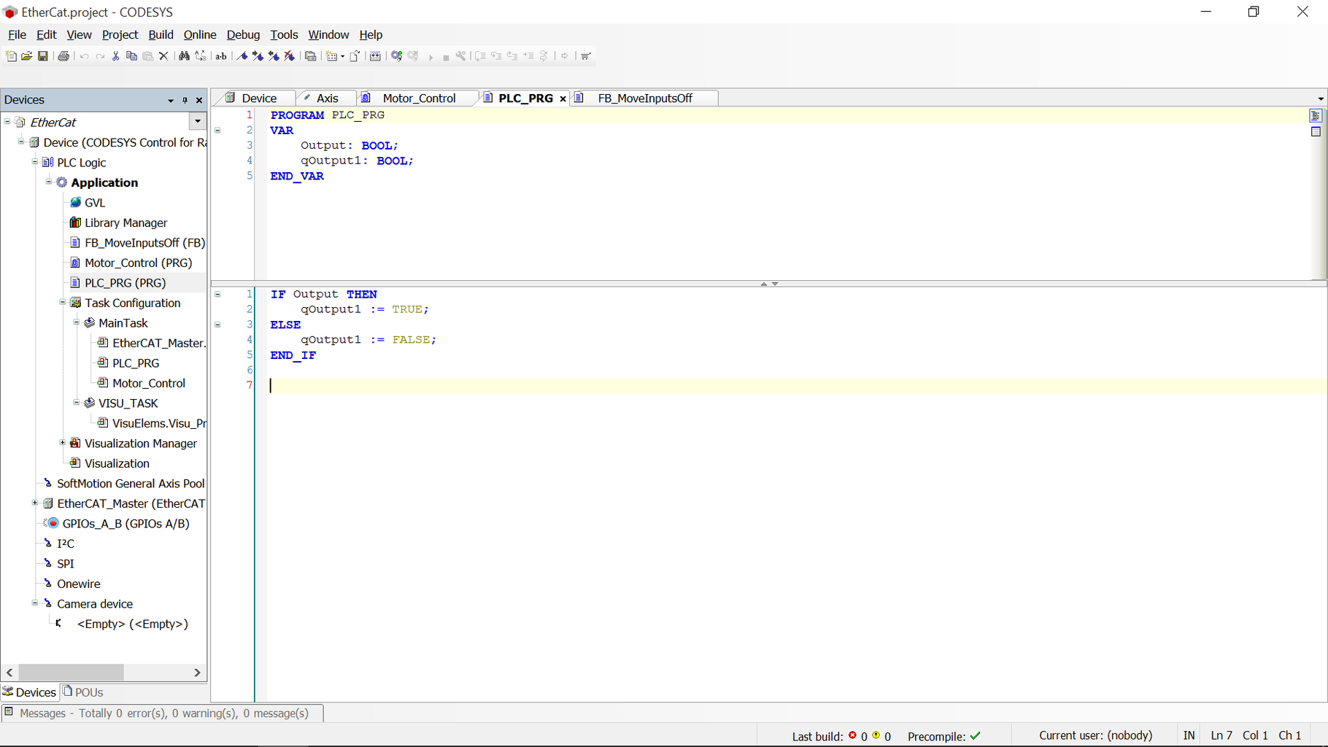Click the Undo toolbar icon
Image resolution: width=1328 pixels, height=747 pixels.
(x=83, y=55)
